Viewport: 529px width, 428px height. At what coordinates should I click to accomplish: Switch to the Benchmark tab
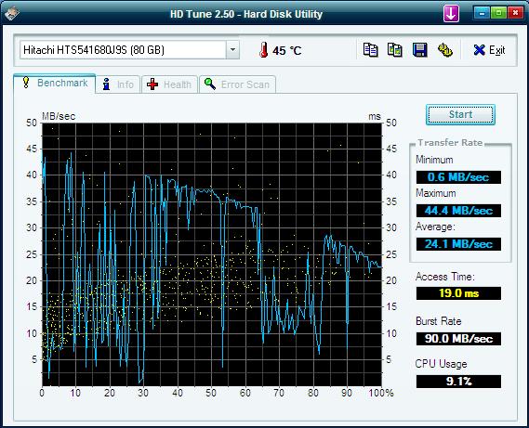coord(55,84)
